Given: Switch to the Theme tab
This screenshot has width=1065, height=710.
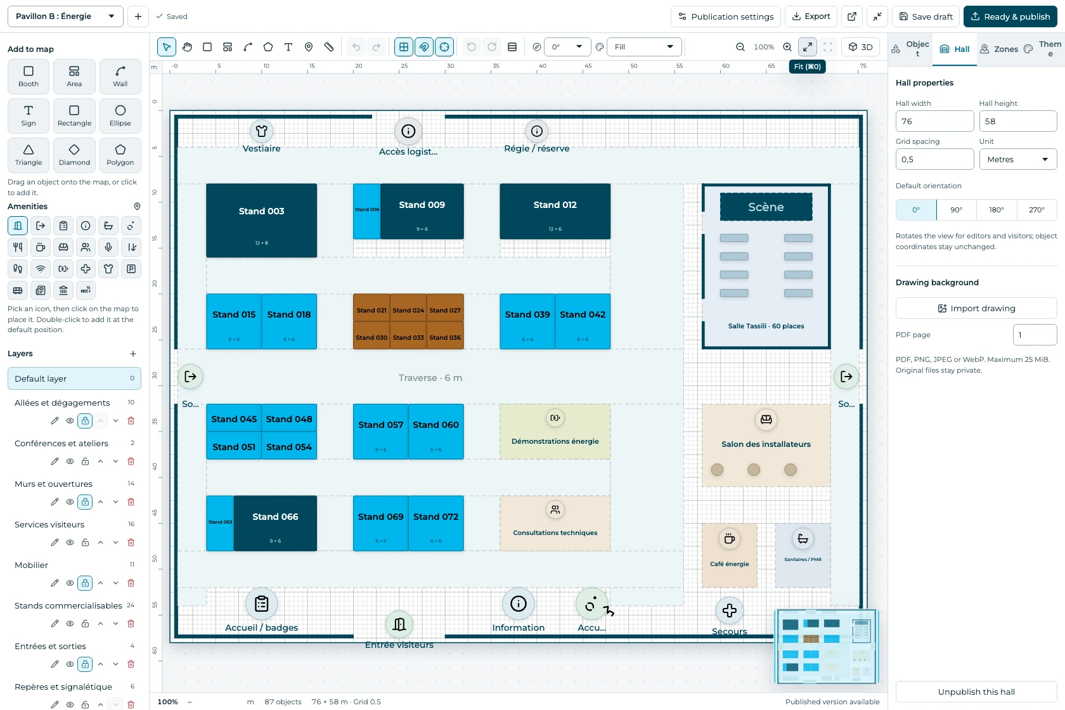Looking at the screenshot, I should point(1043,49).
